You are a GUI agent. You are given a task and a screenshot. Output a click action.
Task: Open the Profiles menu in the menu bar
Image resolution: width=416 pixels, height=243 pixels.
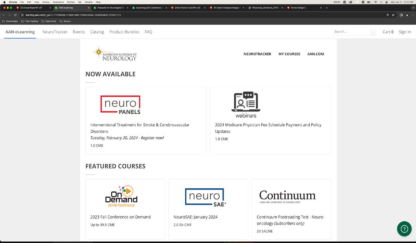coord(71,2)
